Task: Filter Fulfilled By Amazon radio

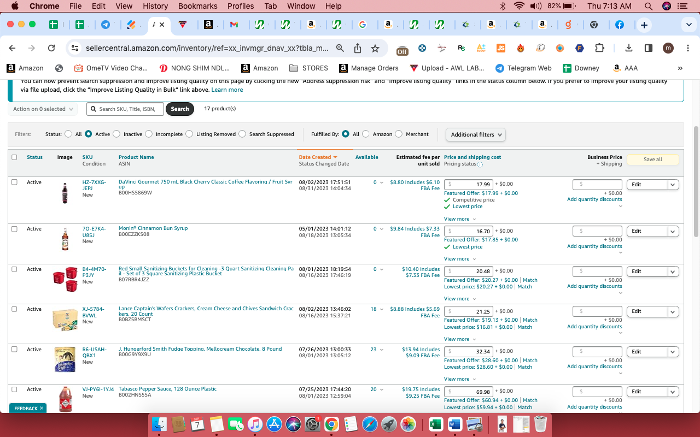Action: coord(366,134)
